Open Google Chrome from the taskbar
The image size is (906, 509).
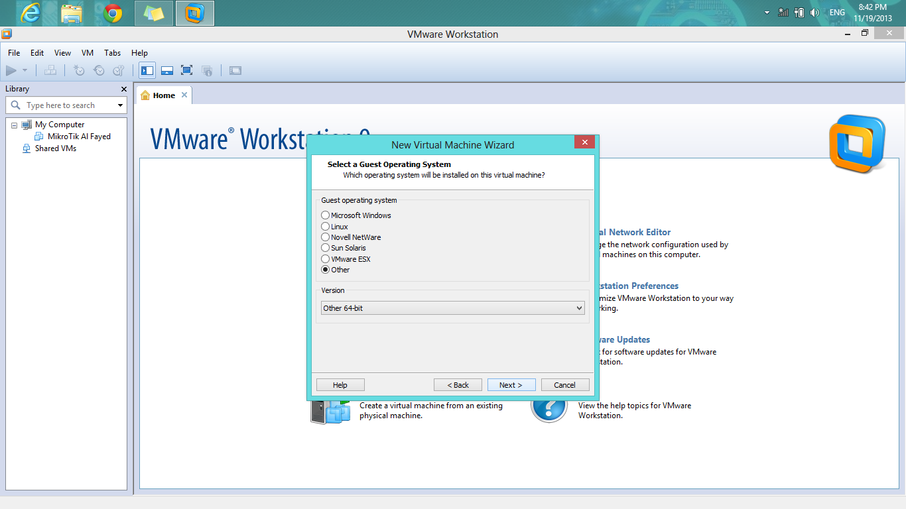click(x=113, y=13)
